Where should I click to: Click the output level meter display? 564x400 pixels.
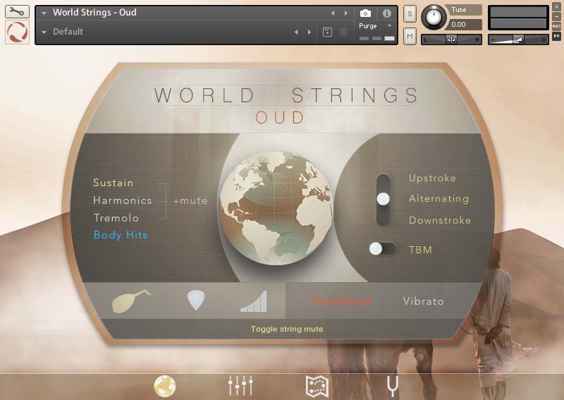click(x=518, y=17)
